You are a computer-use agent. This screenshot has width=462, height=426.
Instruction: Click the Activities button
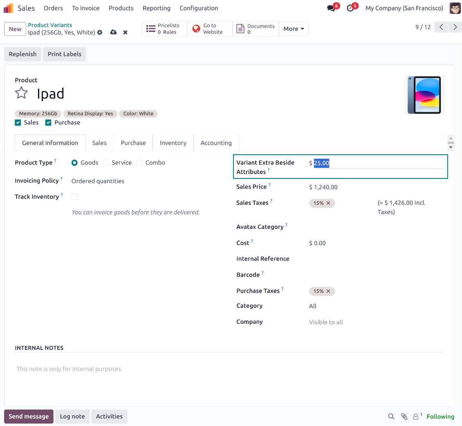[x=109, y=416]
